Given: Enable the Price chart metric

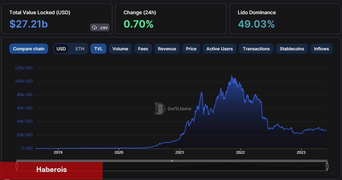Looking at the screenshot, I should (x=191, y=49).
